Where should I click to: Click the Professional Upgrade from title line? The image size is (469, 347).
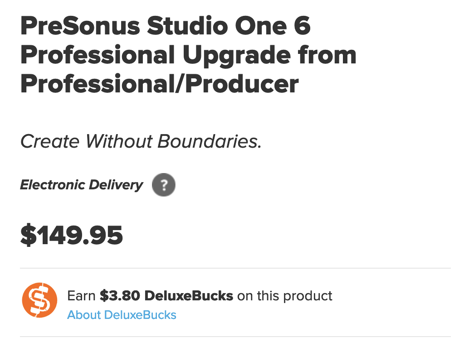(188, 55)
